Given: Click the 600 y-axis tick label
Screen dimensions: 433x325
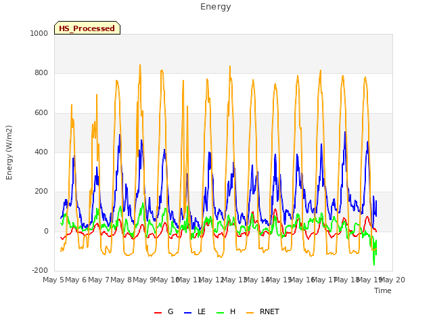Looking at the screenshot, I should point(41,113).
